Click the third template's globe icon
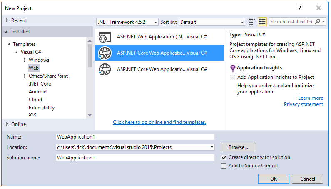The width and height of the screenshot is (331, 189). (105, 69)
